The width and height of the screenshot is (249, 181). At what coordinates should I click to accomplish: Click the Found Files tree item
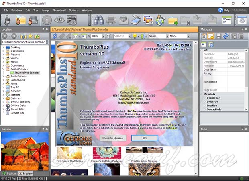point(17,109)
